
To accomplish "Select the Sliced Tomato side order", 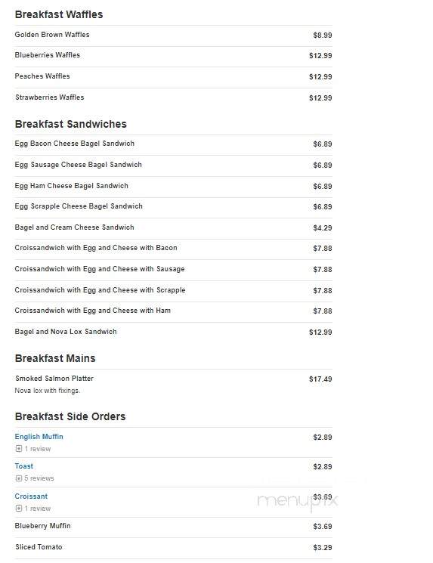I will (x=39, y=547).
